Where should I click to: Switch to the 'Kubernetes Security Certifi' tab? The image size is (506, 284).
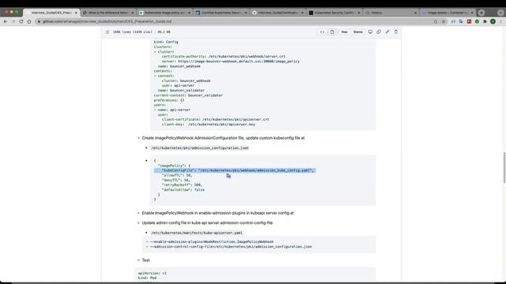(x=334, y=13)
